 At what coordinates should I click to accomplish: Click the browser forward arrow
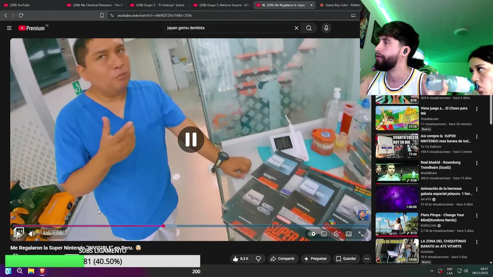(13, 15)
